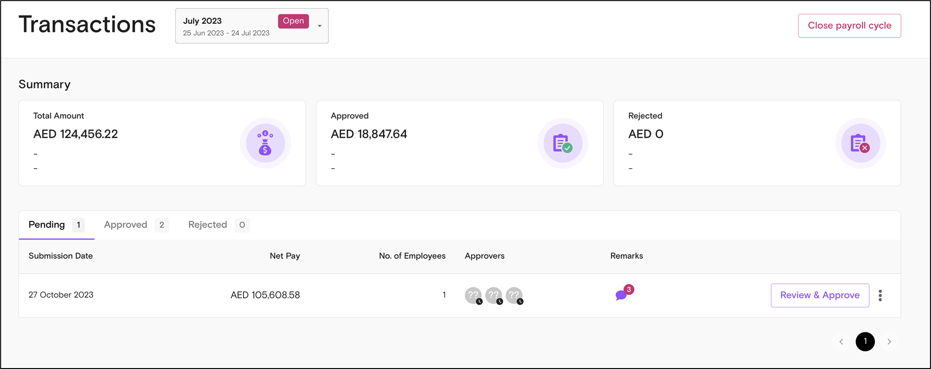Viewport: 931px width, 369px height.
Task: Go to the previous page arrow
Action: coord(841,342)
